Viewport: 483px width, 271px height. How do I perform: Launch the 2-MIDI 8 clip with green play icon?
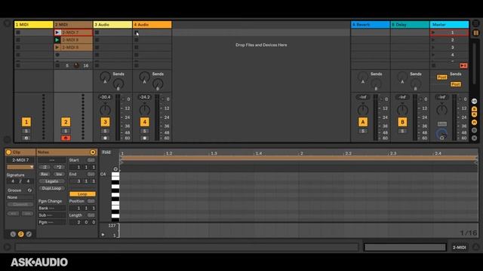[x=57, y=40]
